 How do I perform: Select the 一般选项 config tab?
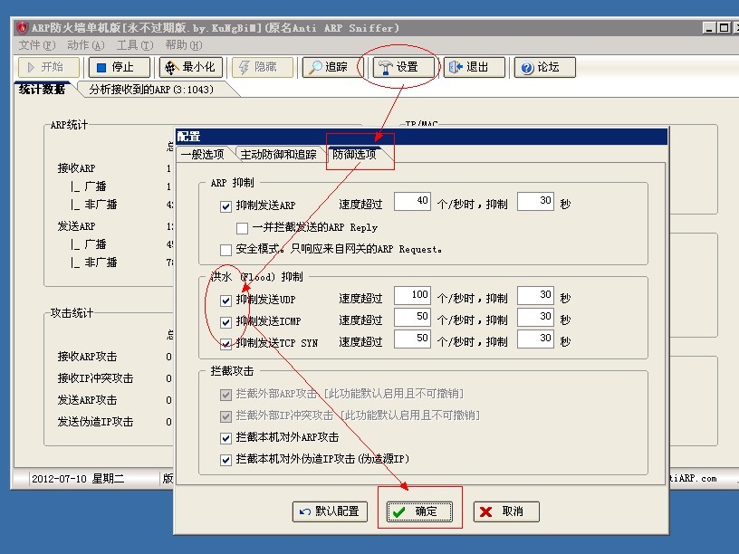coord(203,155)
